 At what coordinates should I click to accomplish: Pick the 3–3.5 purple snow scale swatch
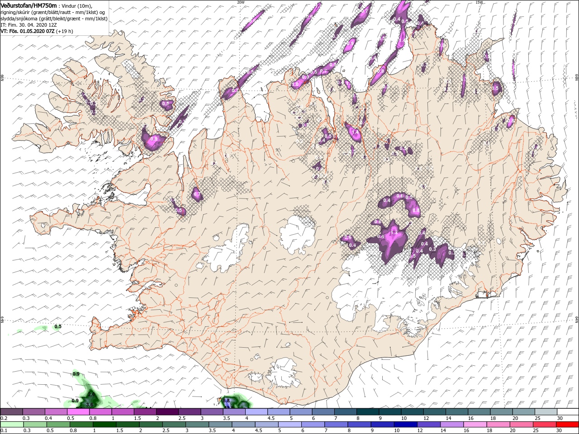[x=211, y=411]
